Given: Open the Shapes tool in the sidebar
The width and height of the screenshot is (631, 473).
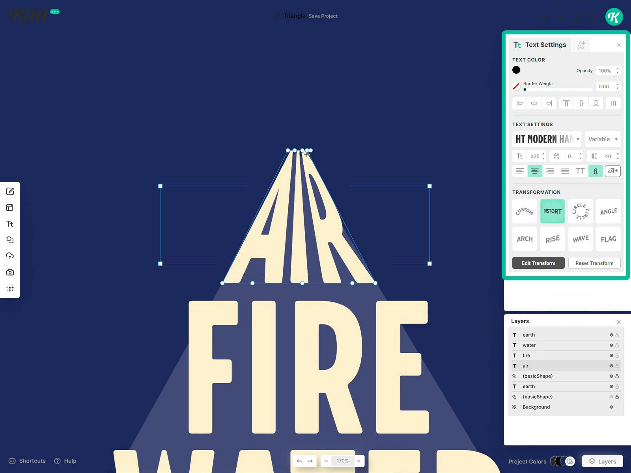Looking at the screenshot, I should point(10,240).
